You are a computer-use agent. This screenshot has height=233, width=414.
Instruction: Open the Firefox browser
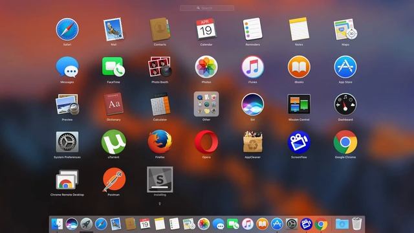(x=160, y=142)
